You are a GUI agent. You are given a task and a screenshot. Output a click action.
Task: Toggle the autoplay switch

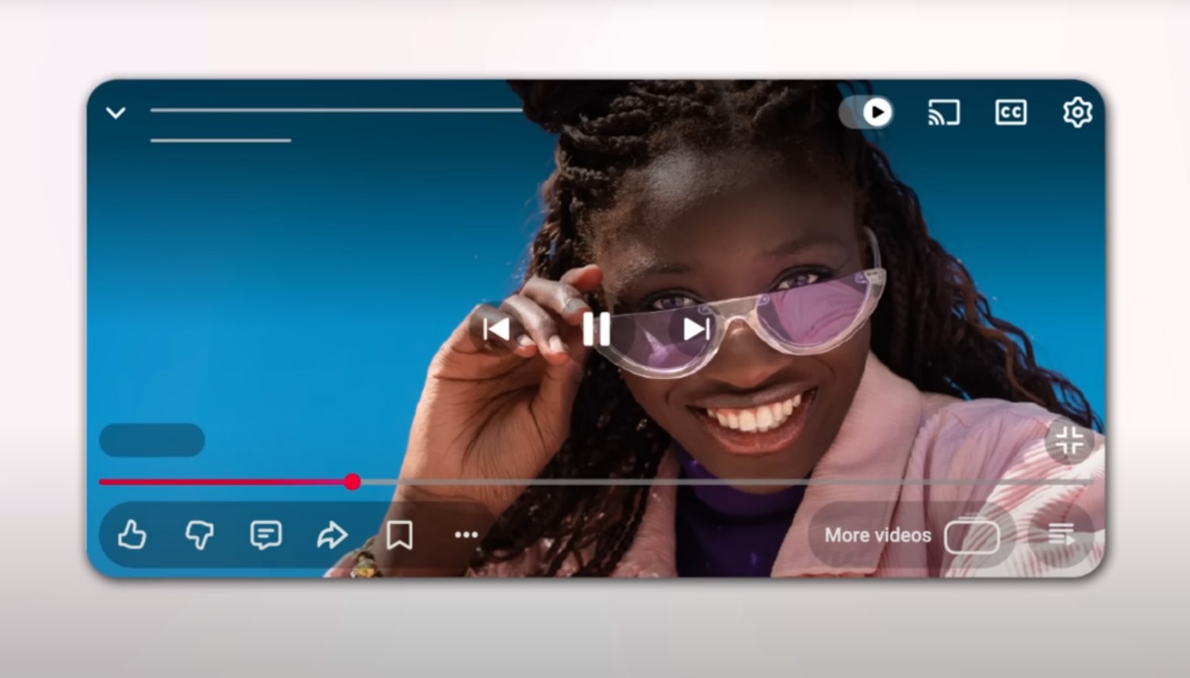(867, 113)
